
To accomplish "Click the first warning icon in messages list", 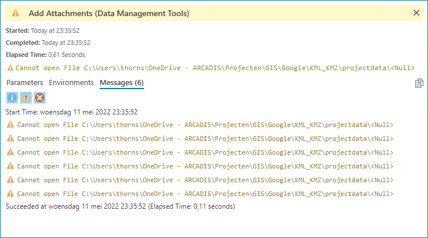I will (10, 125).
